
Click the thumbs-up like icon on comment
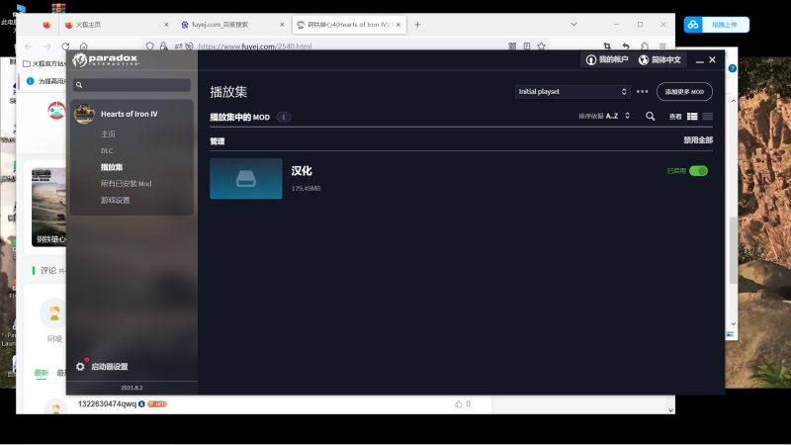(x=458, y=404)
